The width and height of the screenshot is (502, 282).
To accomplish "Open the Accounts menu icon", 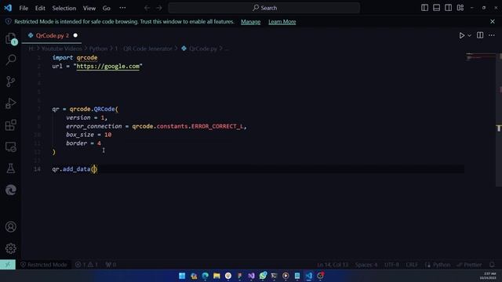I will click(10, 226).
